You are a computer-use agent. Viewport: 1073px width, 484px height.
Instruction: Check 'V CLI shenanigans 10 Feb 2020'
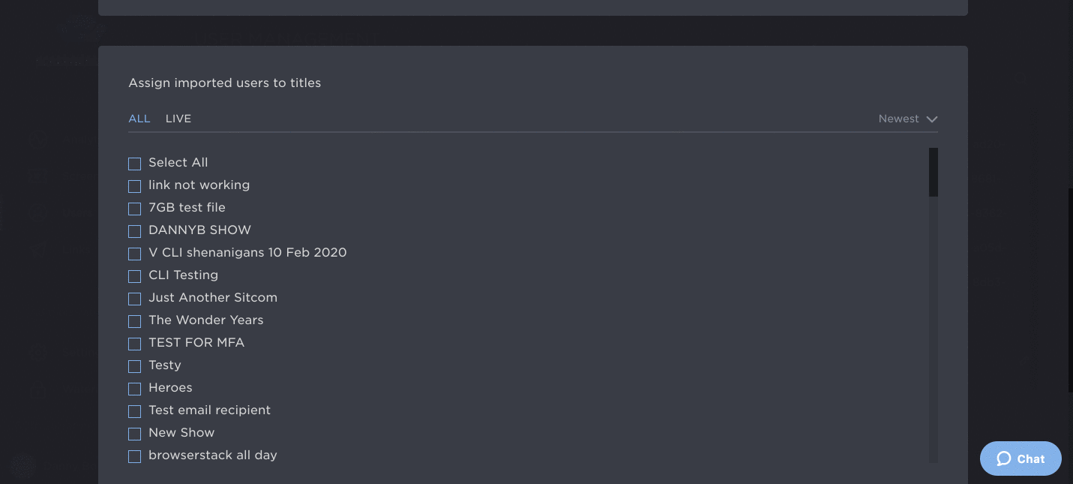[x=134, y=254]
